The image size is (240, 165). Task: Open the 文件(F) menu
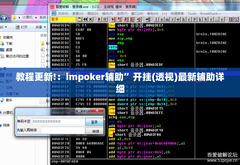coord(63,14)
